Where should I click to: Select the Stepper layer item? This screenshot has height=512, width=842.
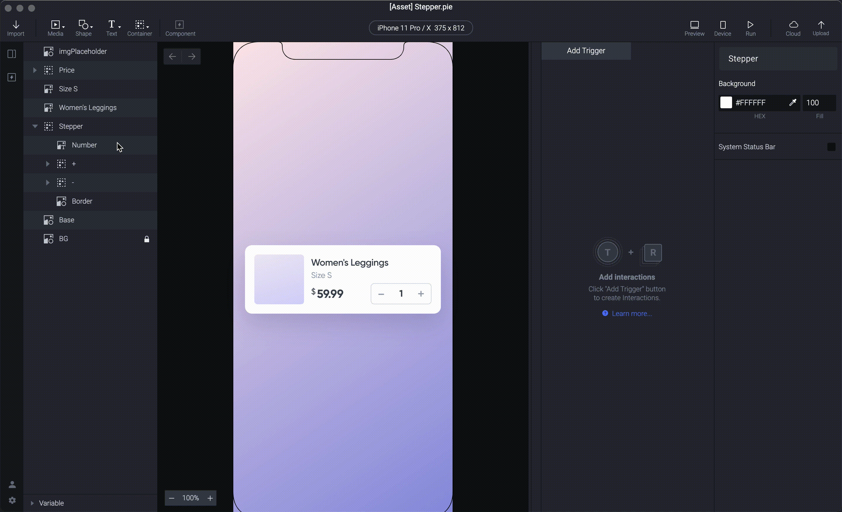pos(71,126)
